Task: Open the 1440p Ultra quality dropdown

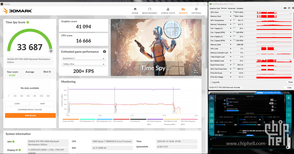Action: (x=84, y=64)
